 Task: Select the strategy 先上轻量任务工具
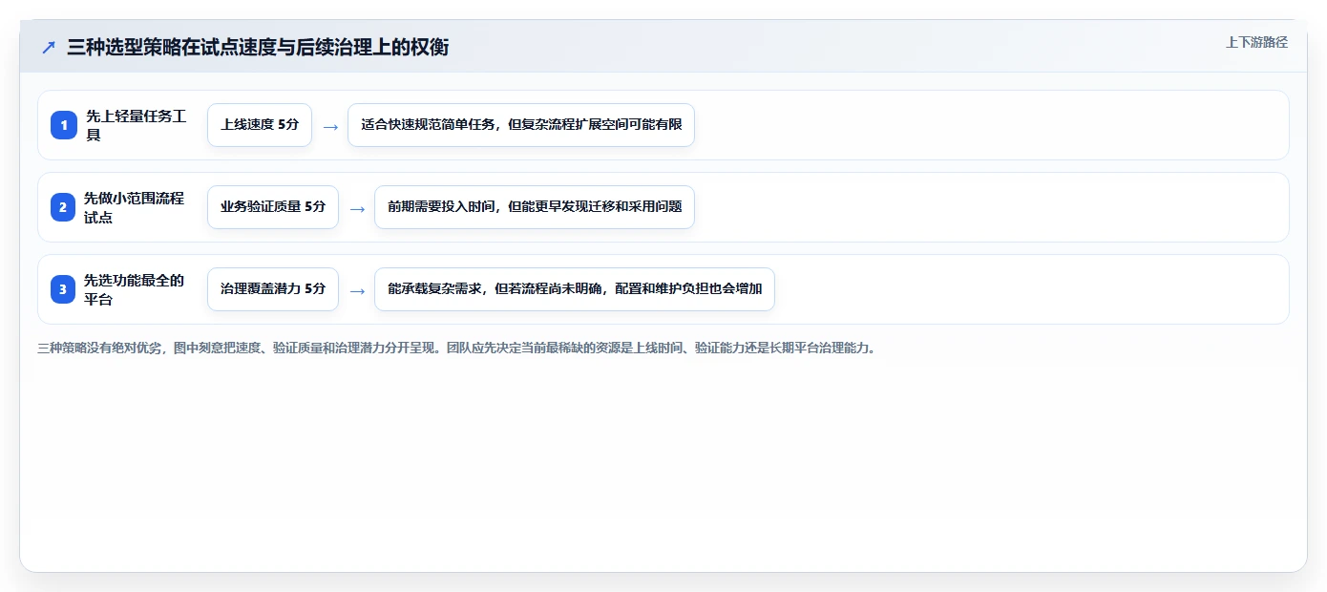[x=136, y=125]
